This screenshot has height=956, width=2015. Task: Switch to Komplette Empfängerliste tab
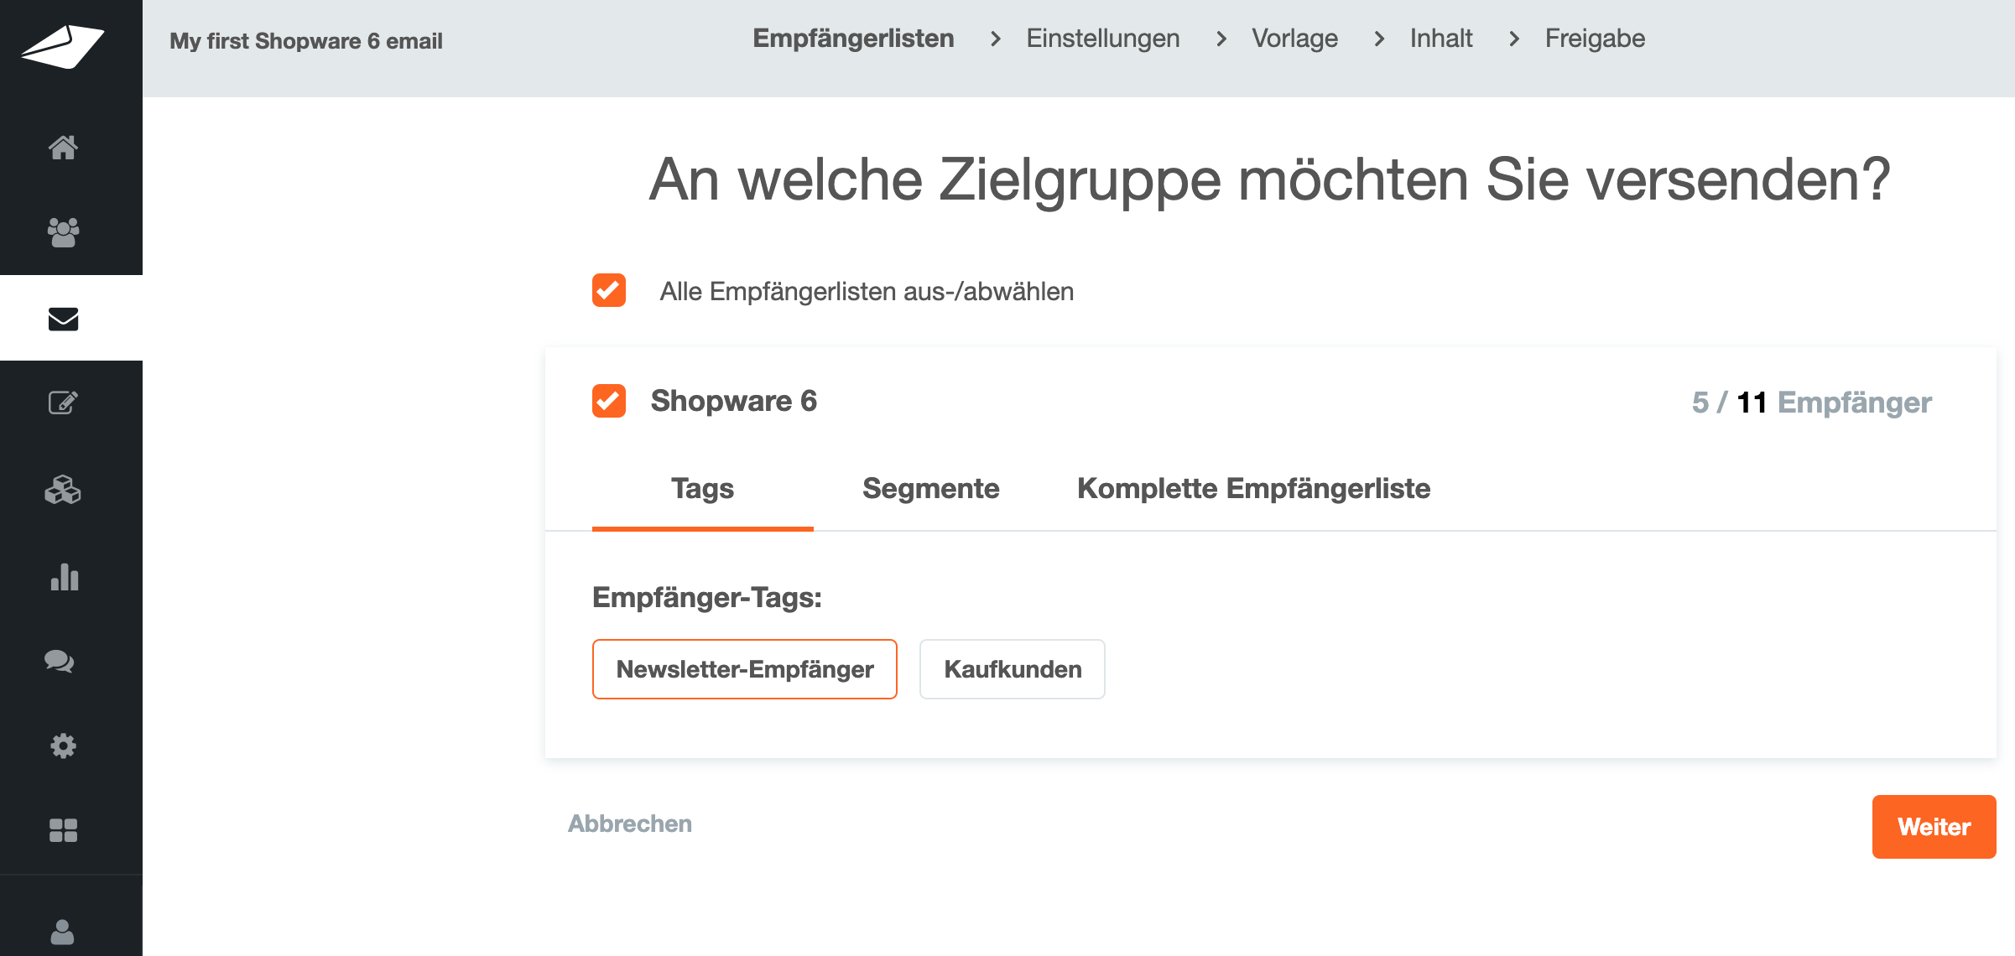1253,489
